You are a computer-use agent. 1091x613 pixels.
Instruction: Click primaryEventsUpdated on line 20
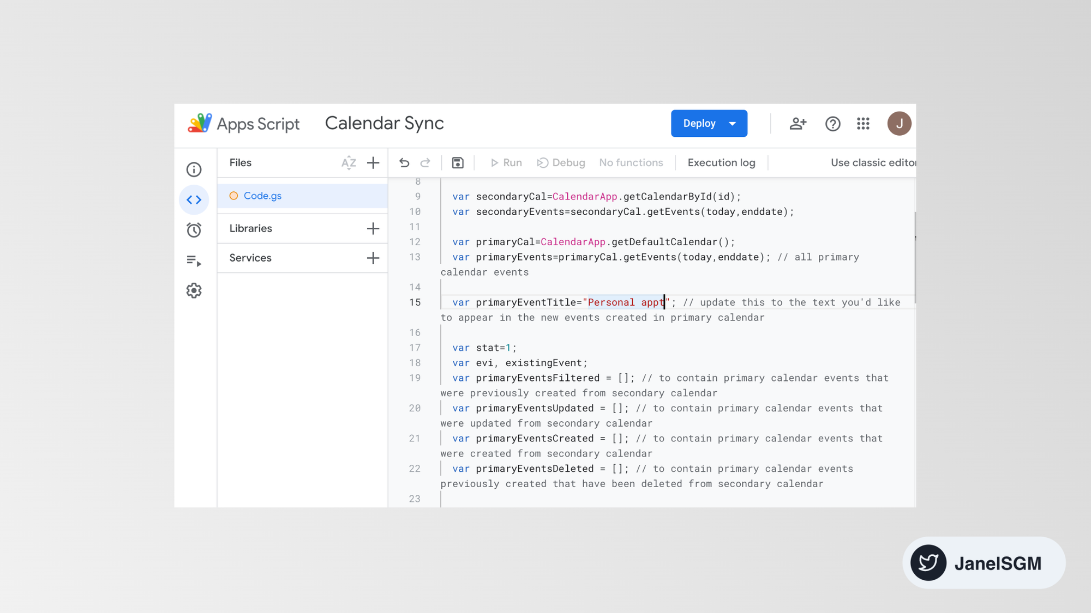535,408
